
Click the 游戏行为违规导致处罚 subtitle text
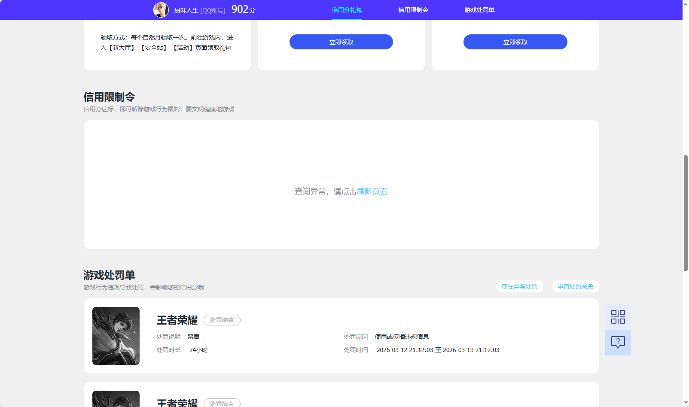click(x=144, y=287)
